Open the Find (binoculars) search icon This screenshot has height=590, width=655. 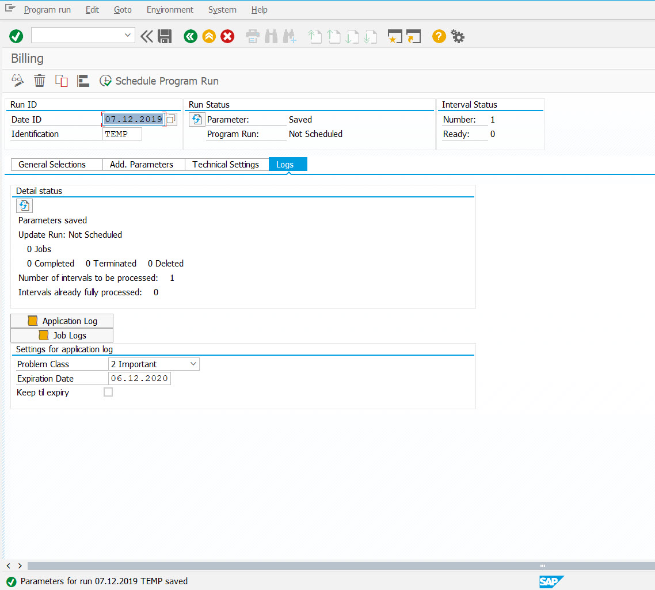click(271, 36)
